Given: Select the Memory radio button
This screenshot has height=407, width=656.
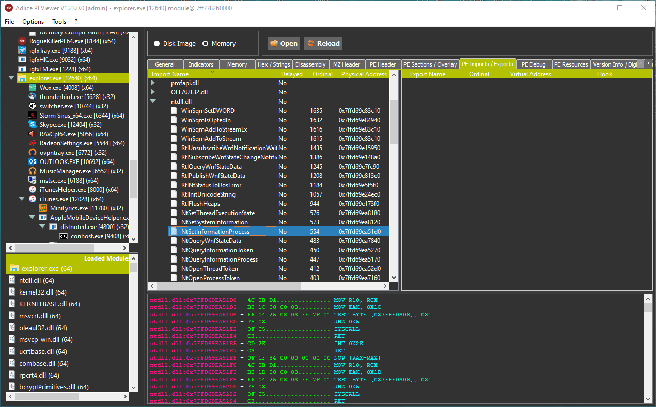Looking at the screenshot, I should coord(206,44).
